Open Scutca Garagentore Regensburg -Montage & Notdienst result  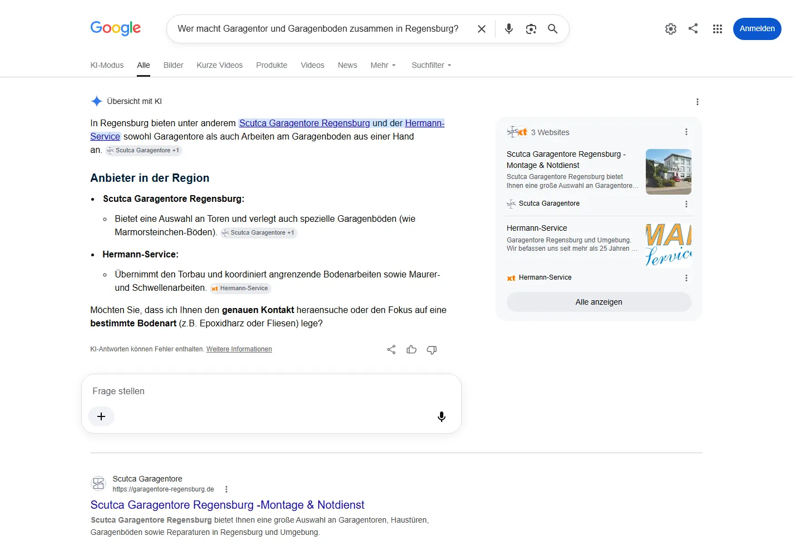click(x=228, y=505)
